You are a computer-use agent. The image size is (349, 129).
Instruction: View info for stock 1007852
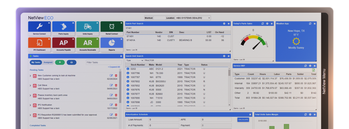point(128,85)
